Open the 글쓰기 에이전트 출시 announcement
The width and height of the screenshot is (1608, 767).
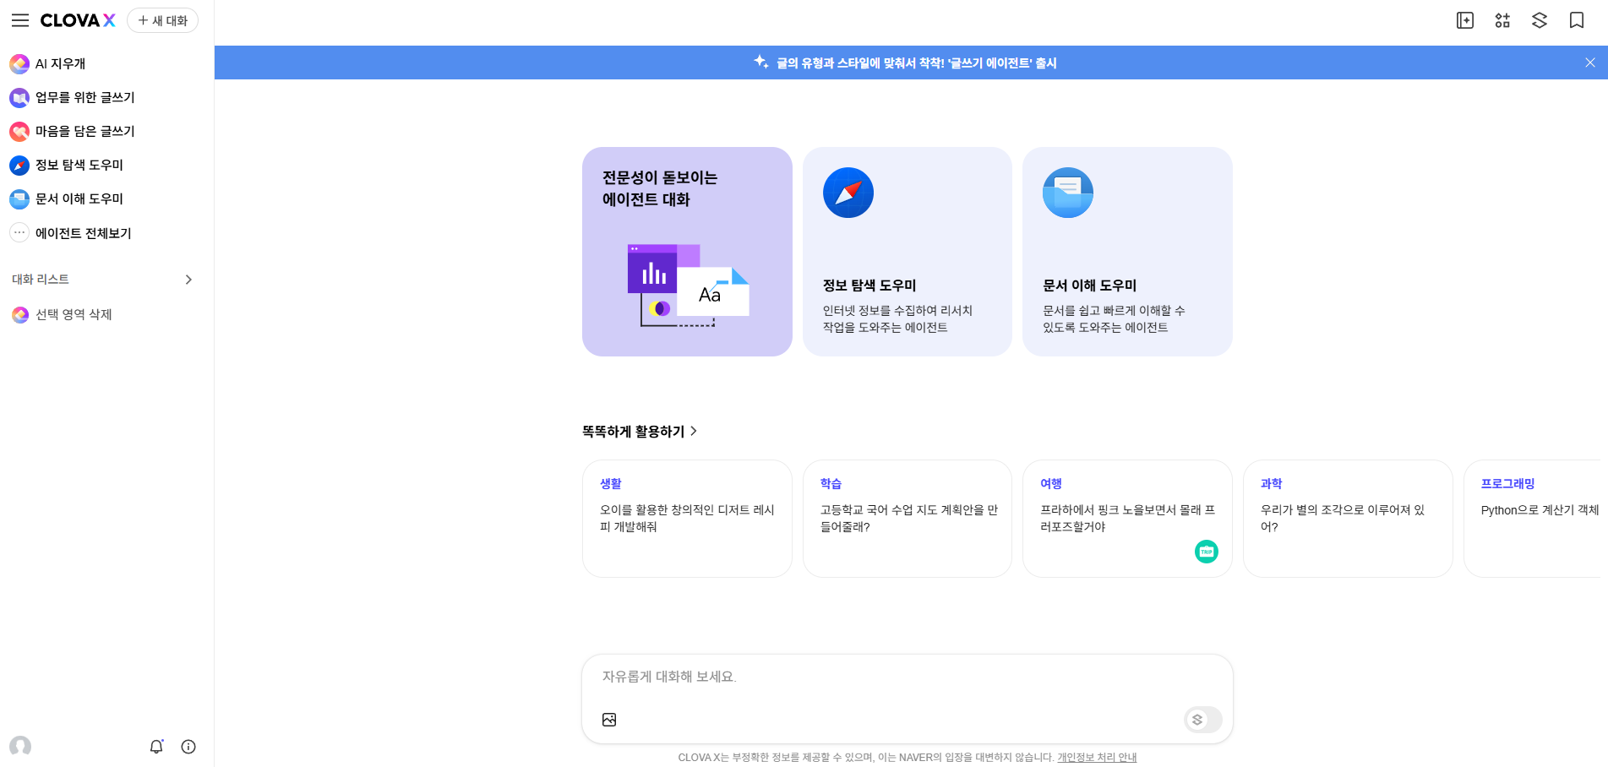pyautogui.click(x=917, y=63)
